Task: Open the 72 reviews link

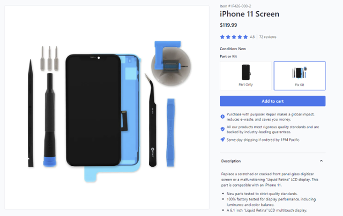Action: pos(267,37)
